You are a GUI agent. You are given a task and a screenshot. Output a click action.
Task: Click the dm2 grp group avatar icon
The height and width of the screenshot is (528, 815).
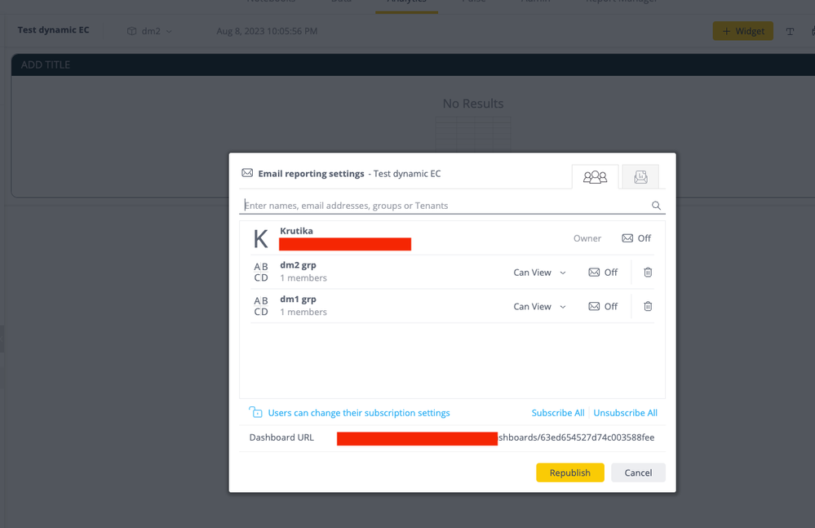coord(261,273)
